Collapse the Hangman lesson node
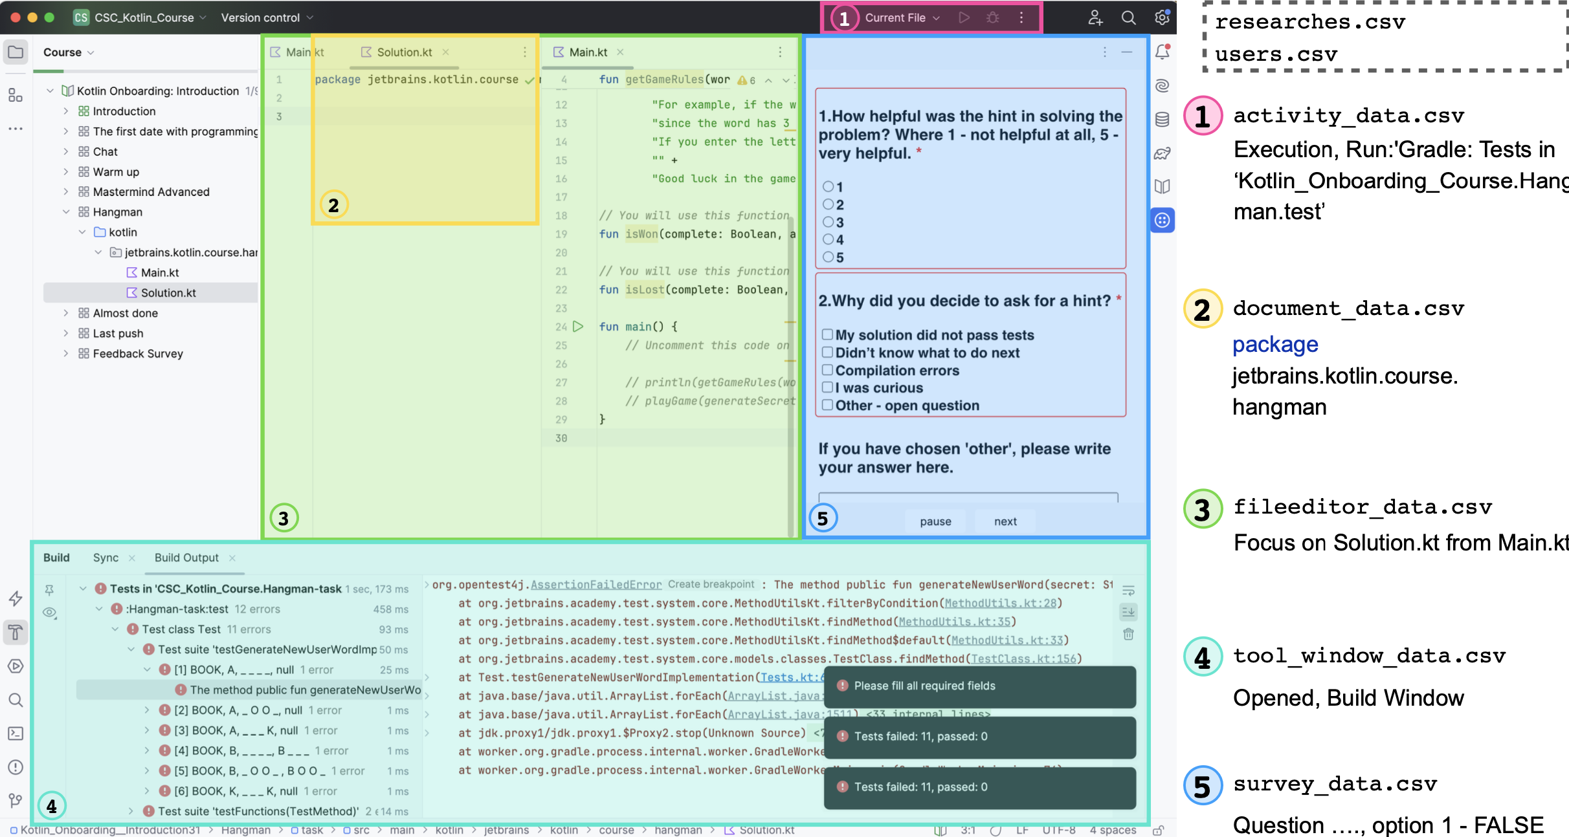This screenshot has height=837, width=1569. coord(66,212)
